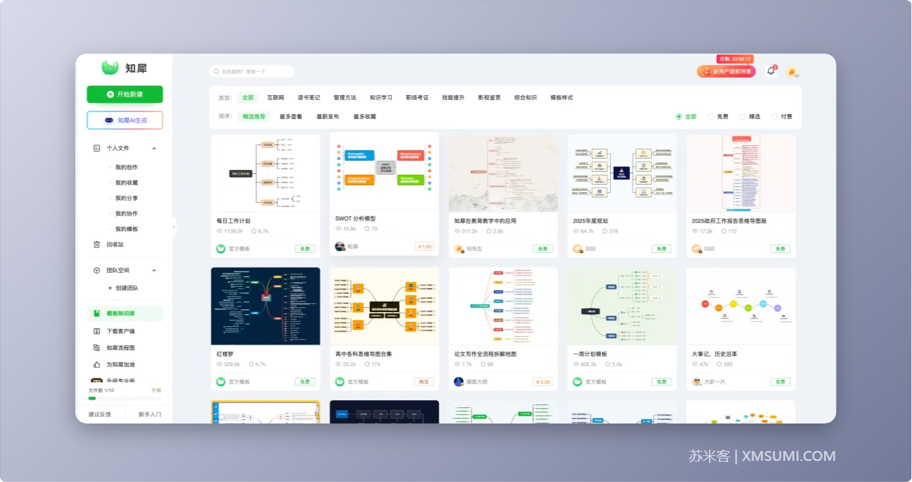The width and height of the screenshot is (912, 482).
Task: Open the notification bell icon
Action: coord(770,71)
